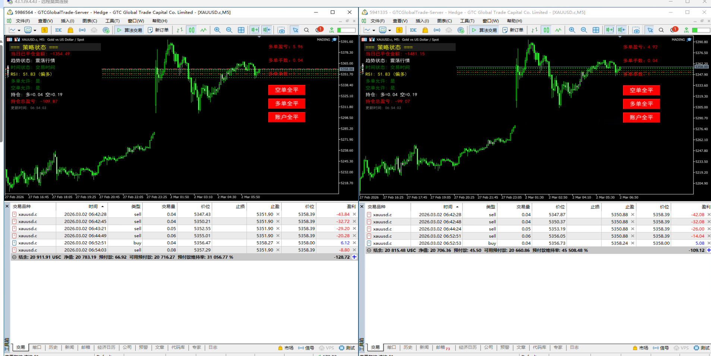Image resolution: width=711 pixels, height=356 pixels.
Task: Open the 工具(T) menu in the right window
Action: (467, 21)
